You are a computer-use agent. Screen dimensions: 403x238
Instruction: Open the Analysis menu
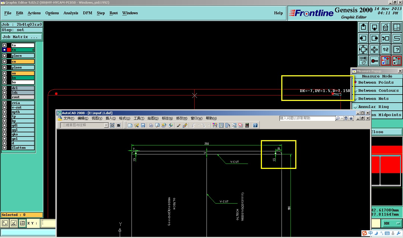coord(71,13)
